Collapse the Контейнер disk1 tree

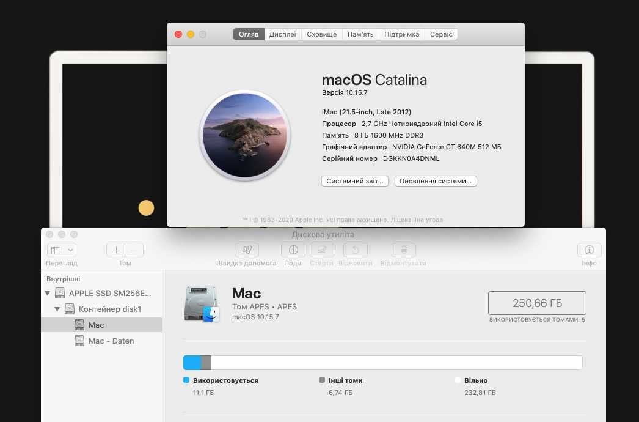pos(57,309)
